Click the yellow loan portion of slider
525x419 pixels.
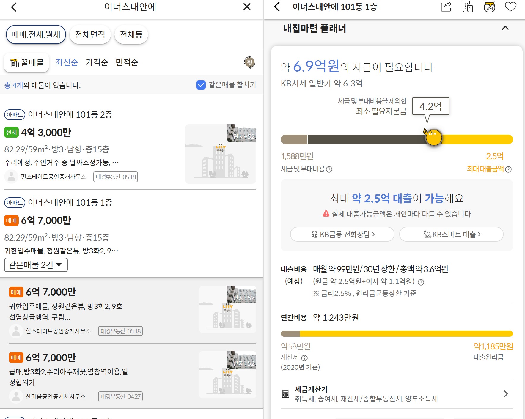point(478,139)
